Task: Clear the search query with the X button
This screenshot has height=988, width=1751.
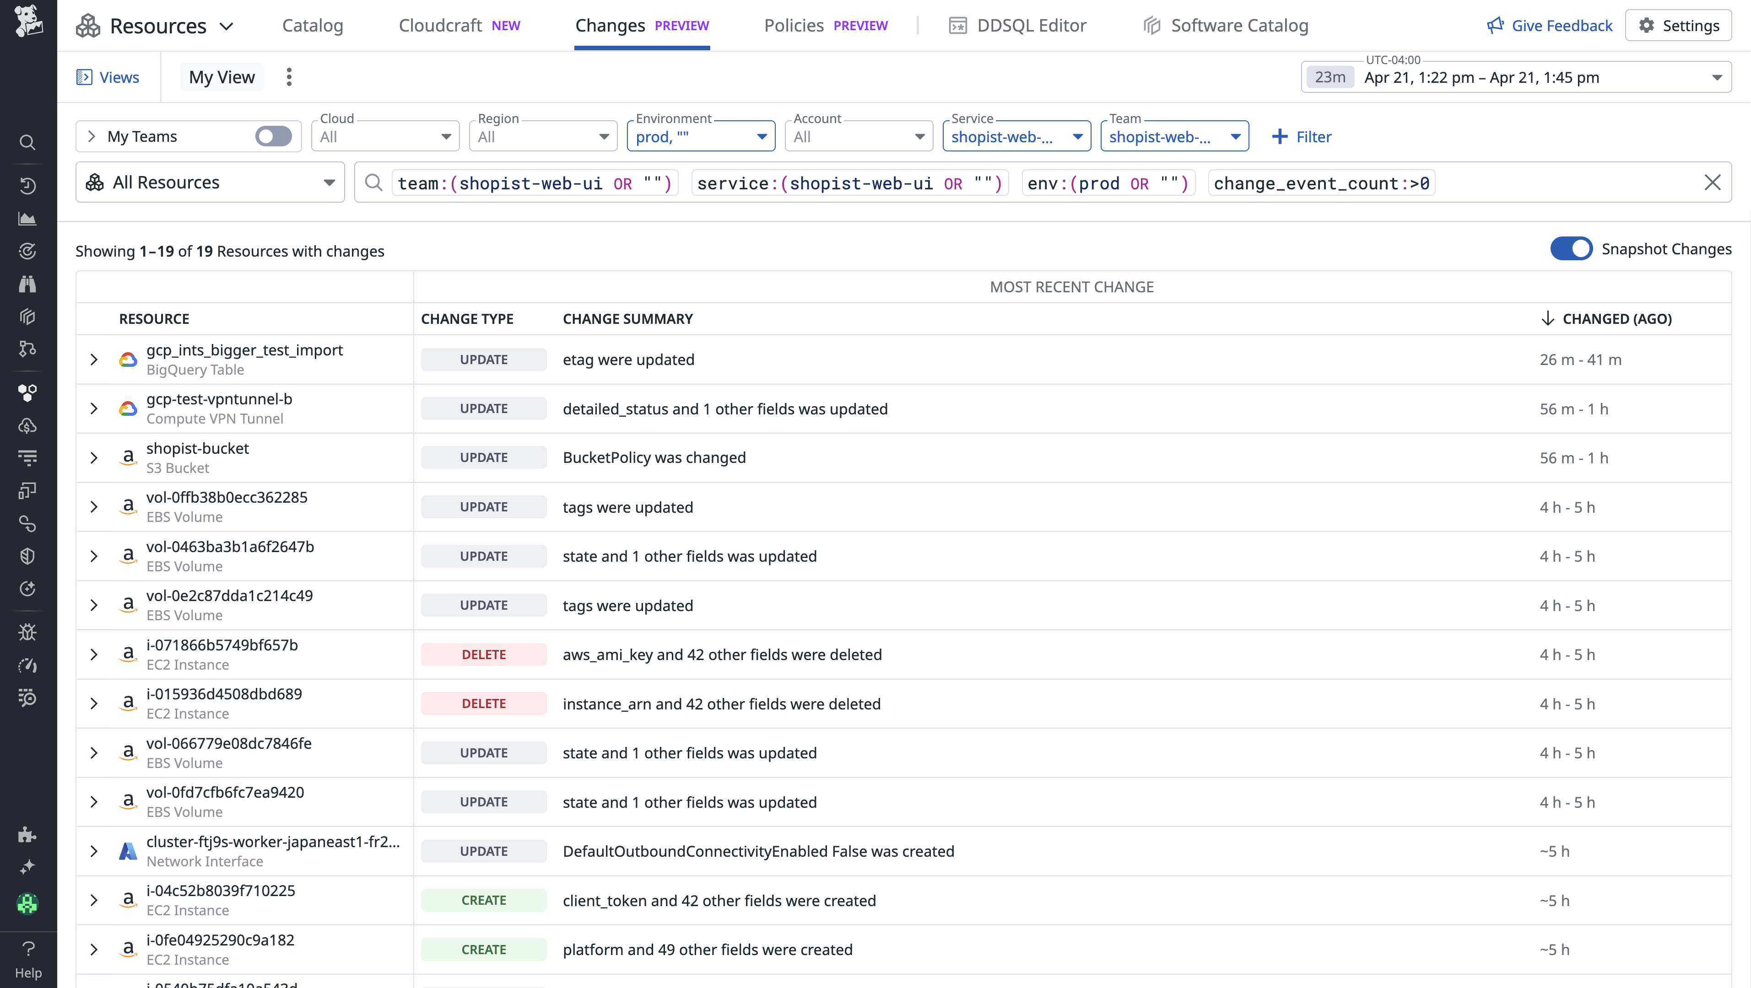Action: (x=1713, y=182)
